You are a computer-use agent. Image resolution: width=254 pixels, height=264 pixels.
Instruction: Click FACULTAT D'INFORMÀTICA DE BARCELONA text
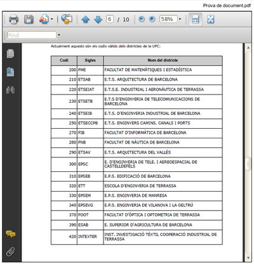145,133
